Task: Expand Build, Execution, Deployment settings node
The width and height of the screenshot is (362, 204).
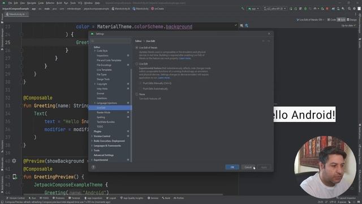Action: coord(92,141)
